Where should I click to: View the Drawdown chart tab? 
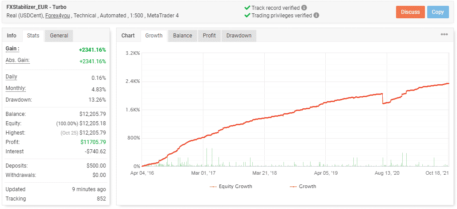239,36
